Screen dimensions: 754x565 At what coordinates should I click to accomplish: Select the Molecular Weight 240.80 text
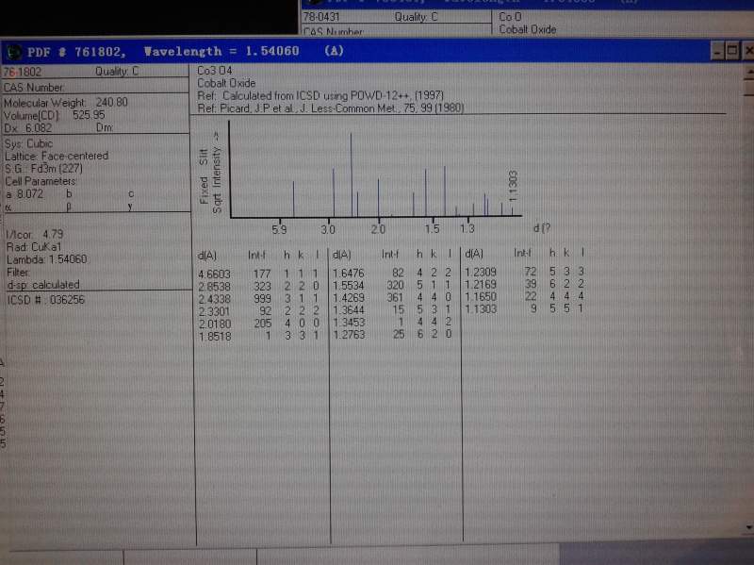pos(66,103)
